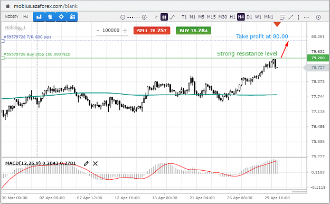Switch to M5 timeframe

point(201,17)
